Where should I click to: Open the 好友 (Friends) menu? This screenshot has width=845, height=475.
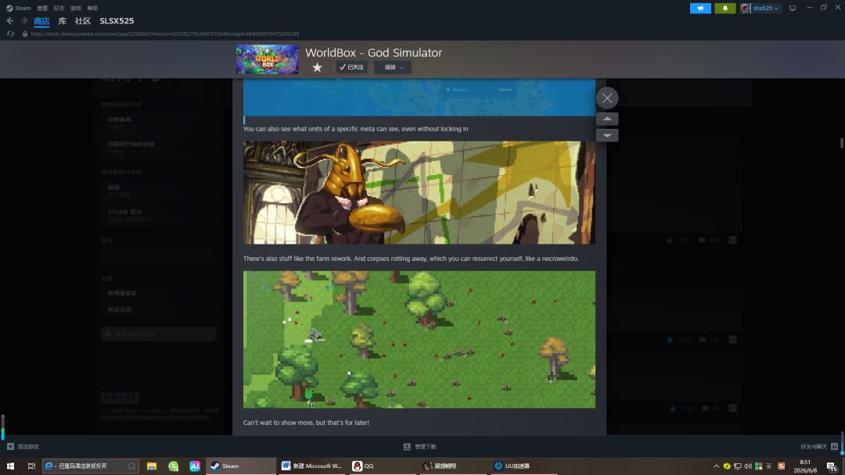(x=59, y=8)
